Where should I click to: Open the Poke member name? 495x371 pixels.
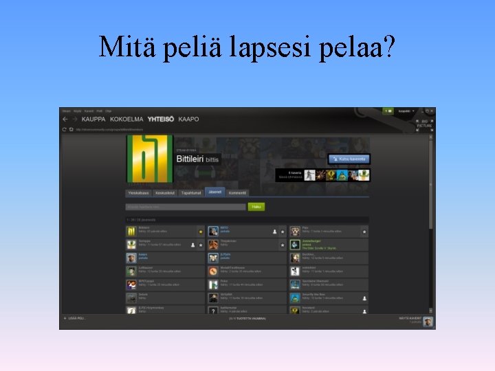point(224,281)
